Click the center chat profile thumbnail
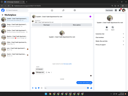 pos(62,33)
